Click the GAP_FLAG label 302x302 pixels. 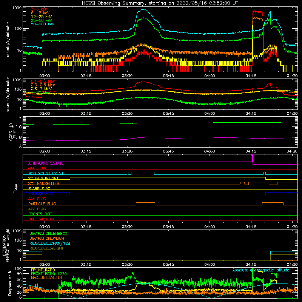(37, 168)
